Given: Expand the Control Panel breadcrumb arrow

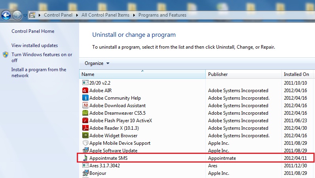Looking at the screenshot, I should (77, 15).
